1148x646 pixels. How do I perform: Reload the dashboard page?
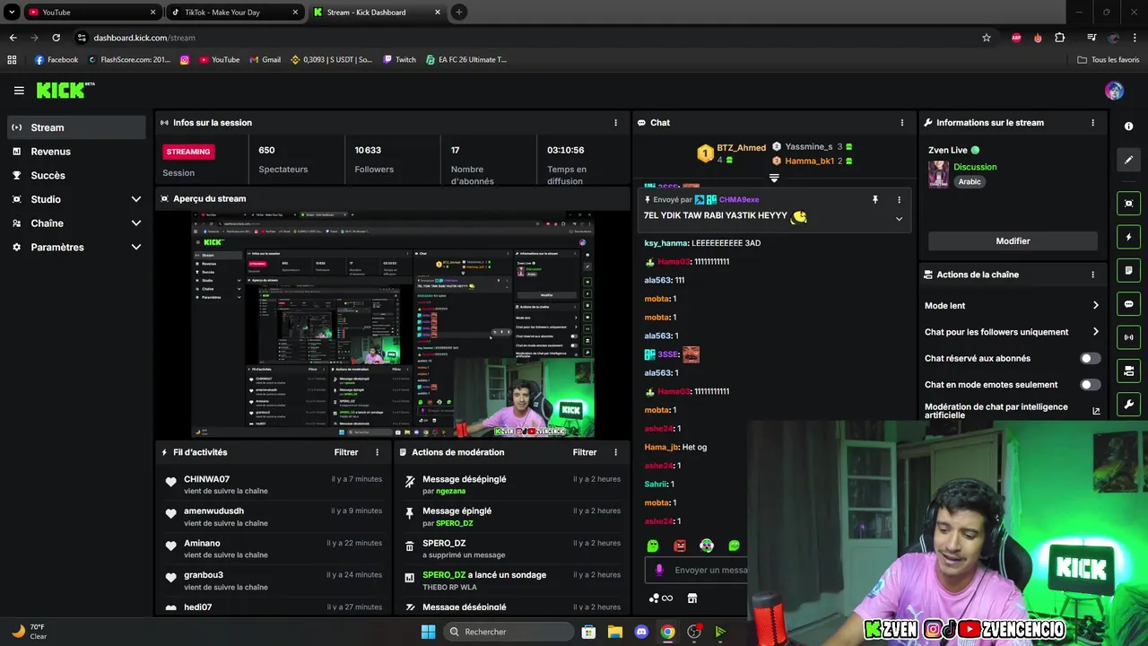point(56,38)
